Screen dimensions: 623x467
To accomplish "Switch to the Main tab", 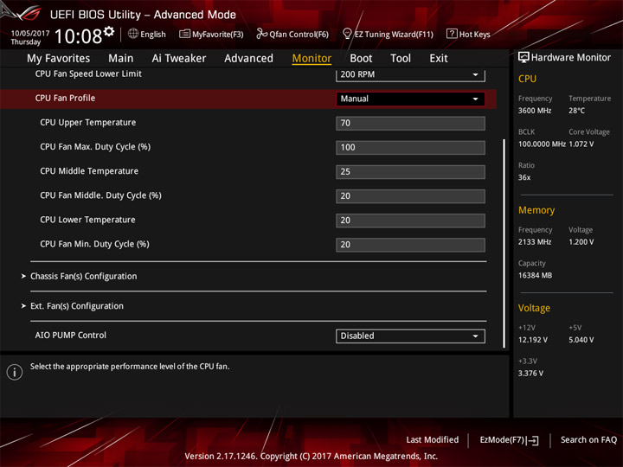I will click(x=121, y=59).
